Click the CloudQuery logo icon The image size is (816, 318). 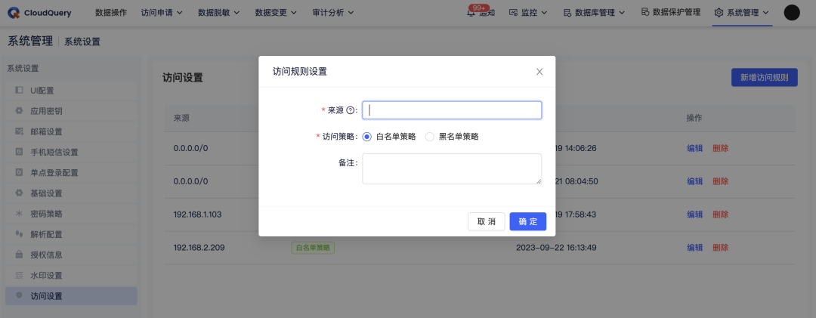pos(14,13)
